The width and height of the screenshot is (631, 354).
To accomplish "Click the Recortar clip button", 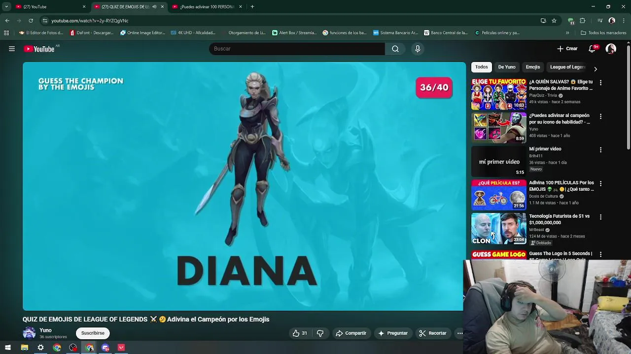I will 432,333.
